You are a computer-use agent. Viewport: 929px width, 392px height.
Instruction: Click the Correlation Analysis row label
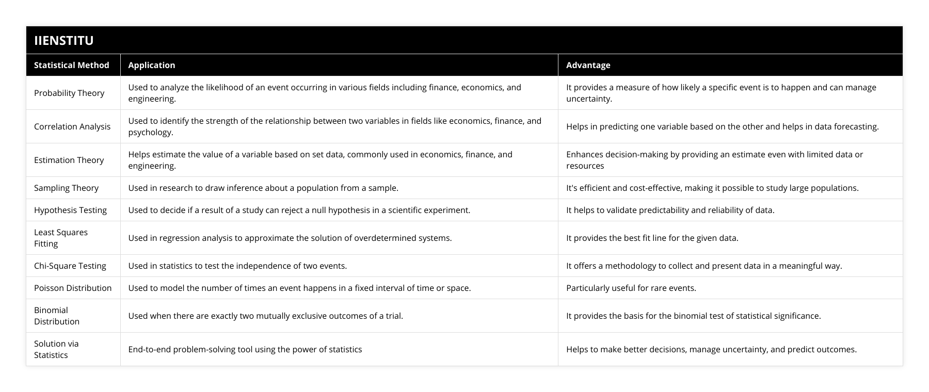point(72,126)
